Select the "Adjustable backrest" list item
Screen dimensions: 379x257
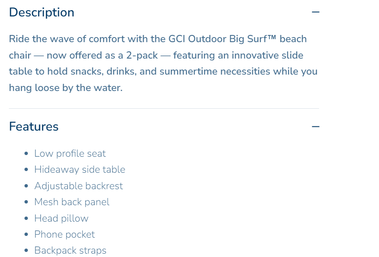point(79,186)
